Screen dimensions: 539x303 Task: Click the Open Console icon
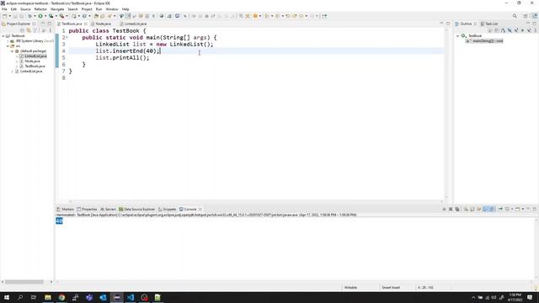tap(517, 210)
